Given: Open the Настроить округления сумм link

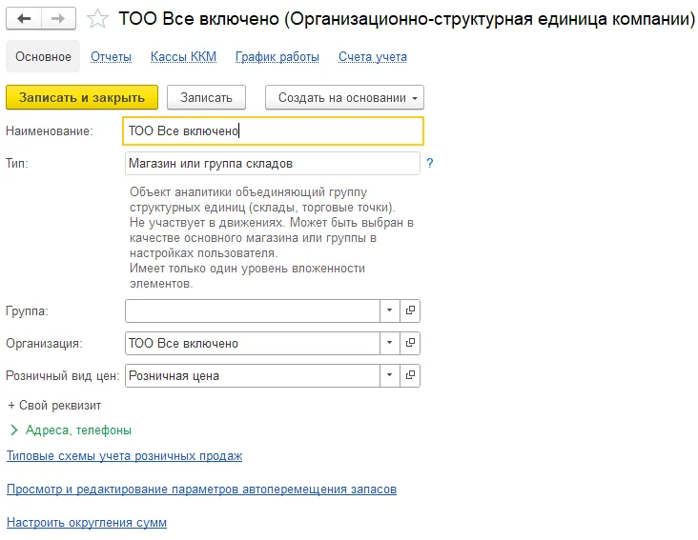Looking at the screenshot, I should (x=87, y=522).
